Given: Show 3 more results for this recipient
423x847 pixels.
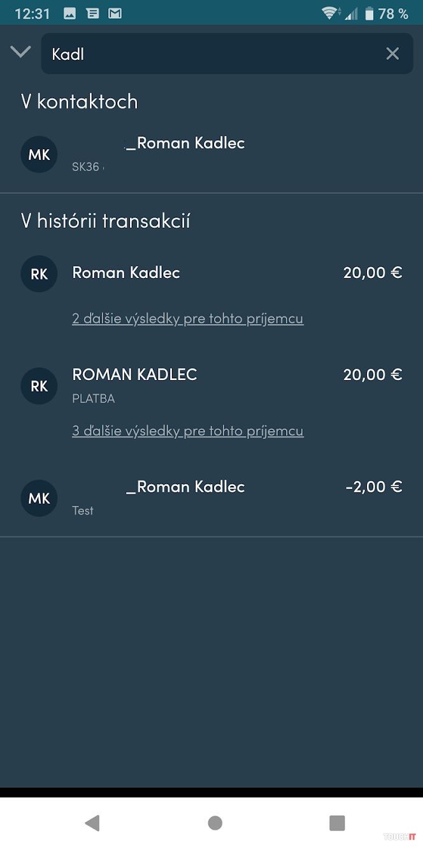Looking at the screenshot, I should point(187,431).
